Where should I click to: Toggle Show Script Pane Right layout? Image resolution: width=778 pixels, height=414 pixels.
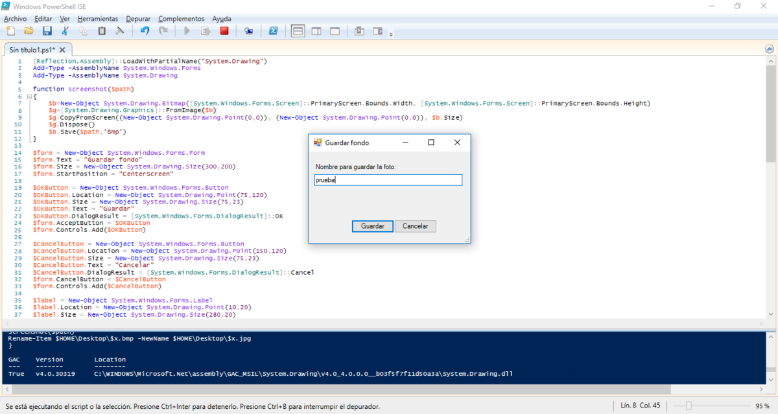click(x=316, y=30)
